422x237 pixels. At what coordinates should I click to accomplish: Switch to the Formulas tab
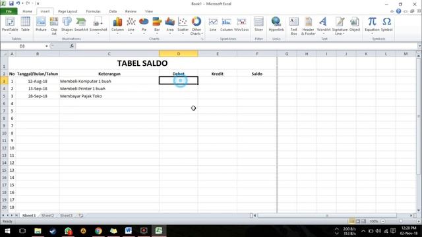93,11
